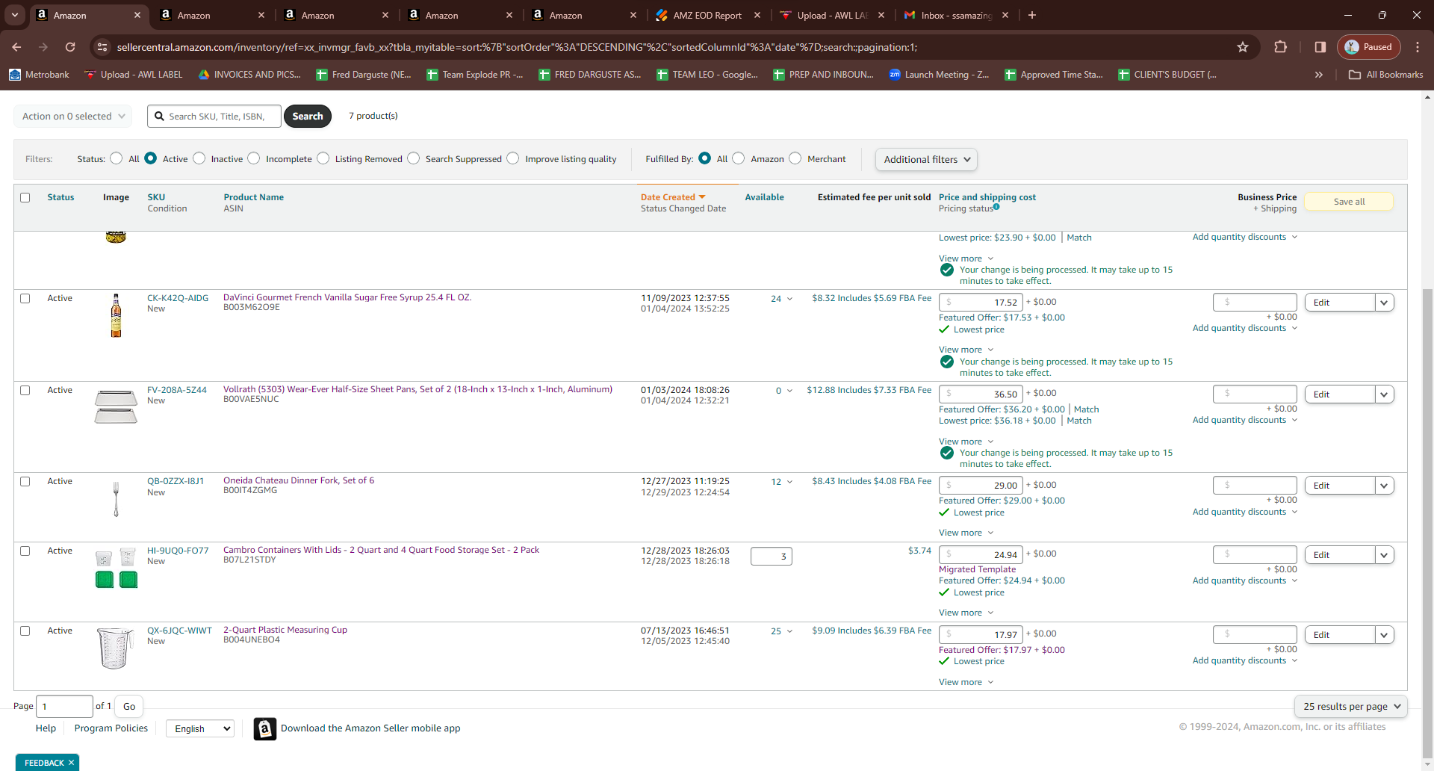Switch to the Upload - AWL LABEL tab
Screen dimensions: 1434x771
(831, 15)
